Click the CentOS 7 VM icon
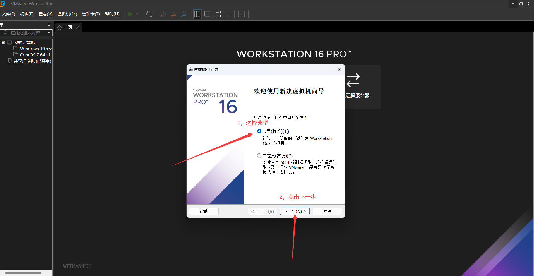The height and width of the screenshot is (276, 534). click(16, 55)
